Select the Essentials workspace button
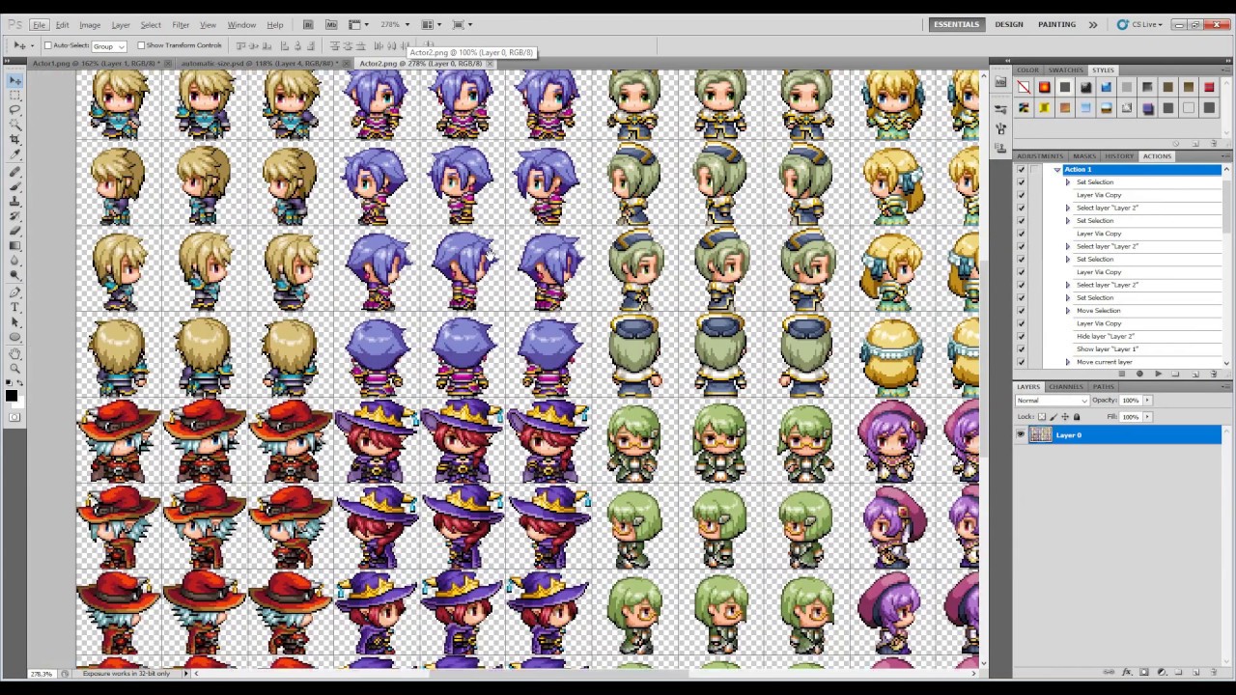The height and width of the screenshot is (695, 1236). coord(956,24)
